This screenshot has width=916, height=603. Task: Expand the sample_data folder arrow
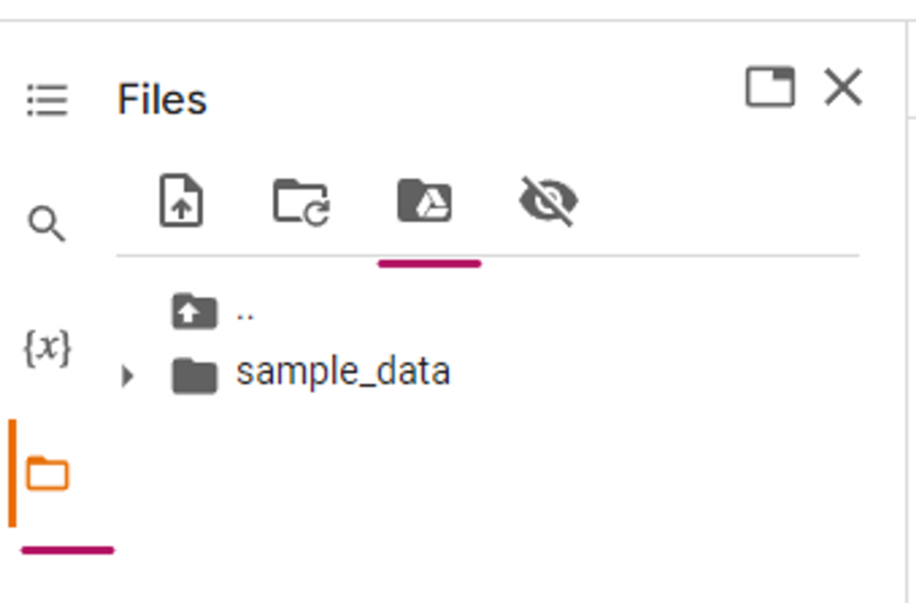[x=127, y=376]
